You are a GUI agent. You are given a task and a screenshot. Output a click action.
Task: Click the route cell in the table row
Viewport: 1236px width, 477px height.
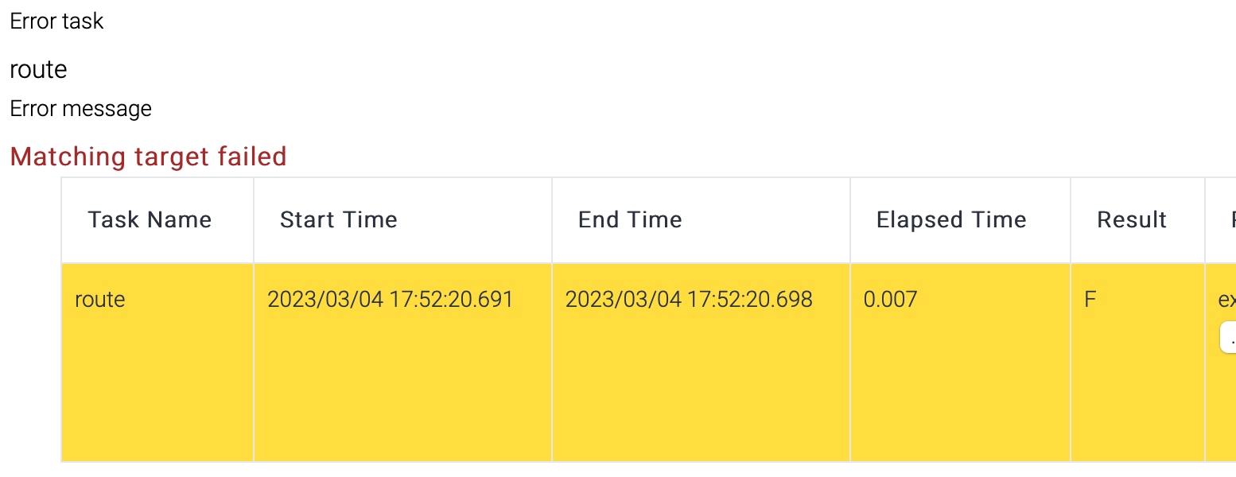click(x=100, y=300)
